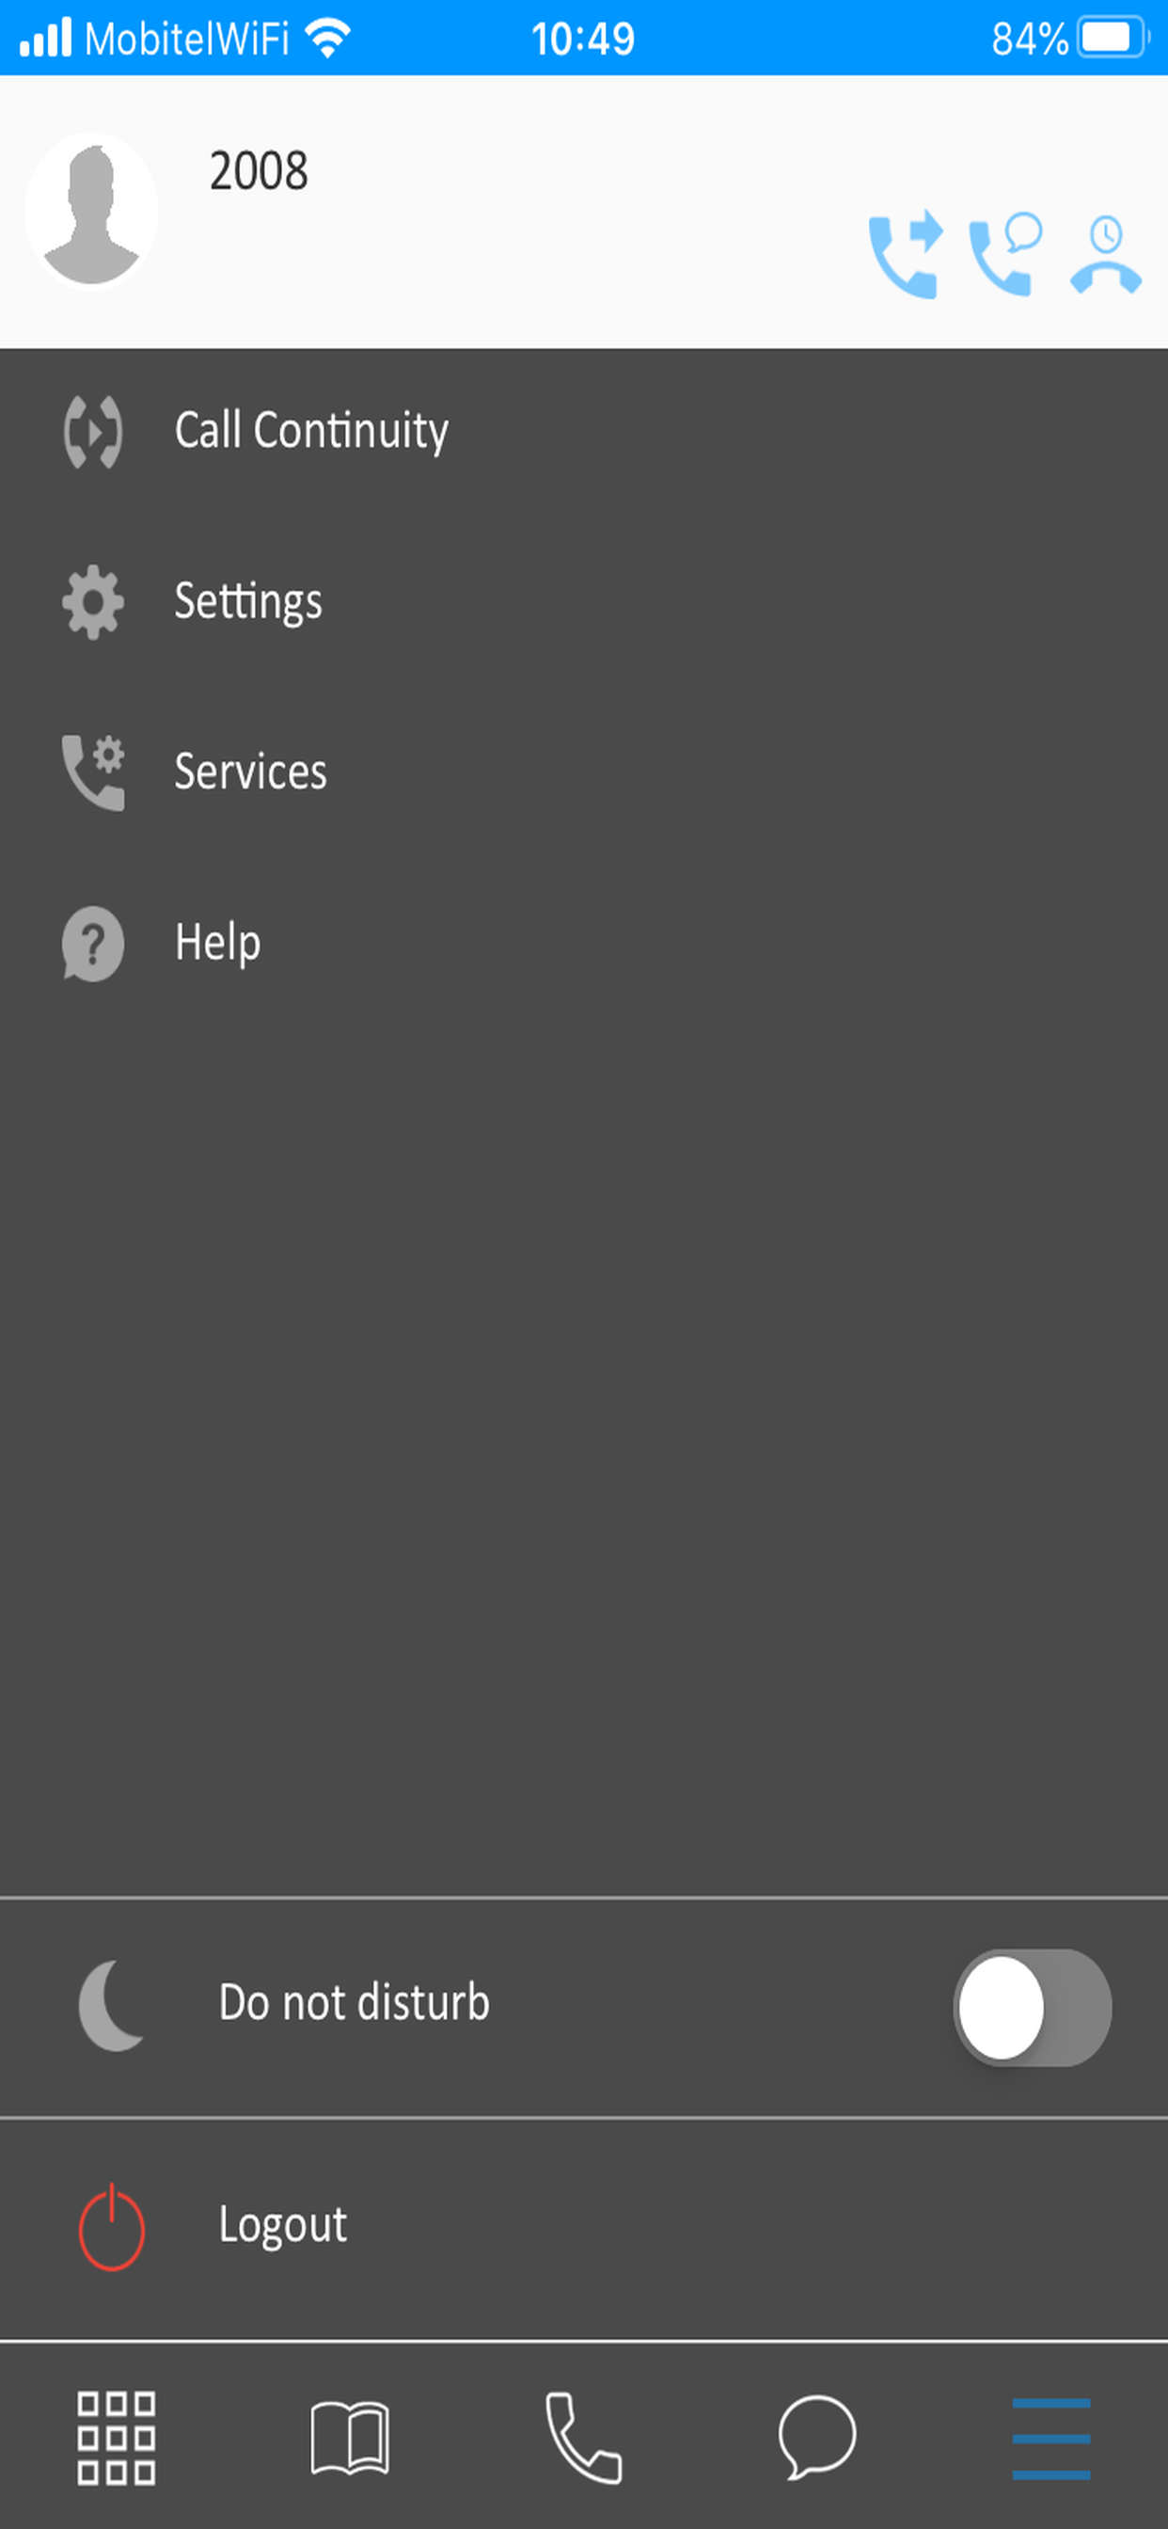Tap the phone with speech bubble icon

pos(1005,254)
